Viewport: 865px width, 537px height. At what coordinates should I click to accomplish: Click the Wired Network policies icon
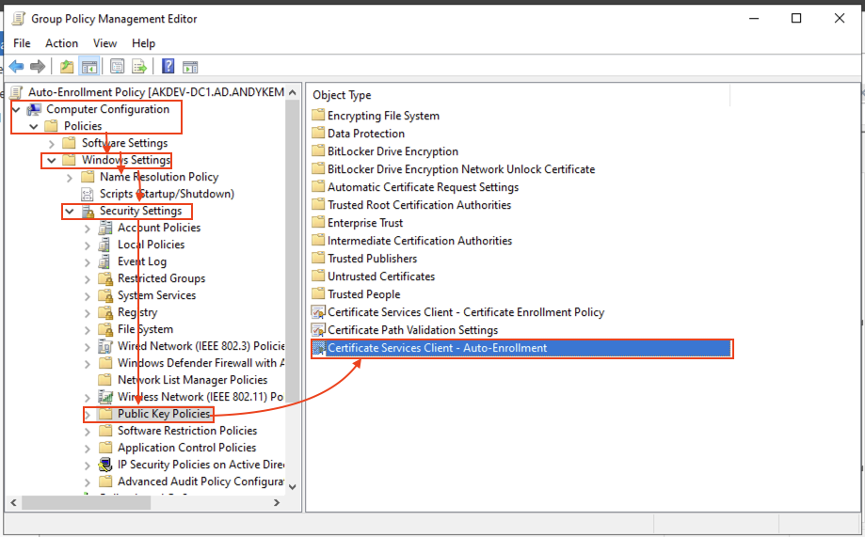click(104, 346)
